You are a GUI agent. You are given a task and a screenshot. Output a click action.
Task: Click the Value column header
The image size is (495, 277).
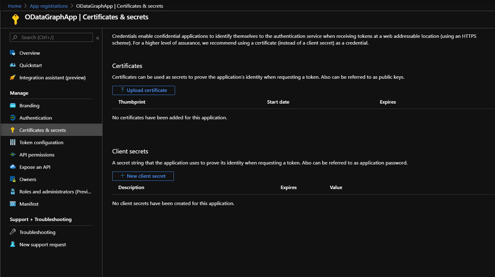[336, 187]
